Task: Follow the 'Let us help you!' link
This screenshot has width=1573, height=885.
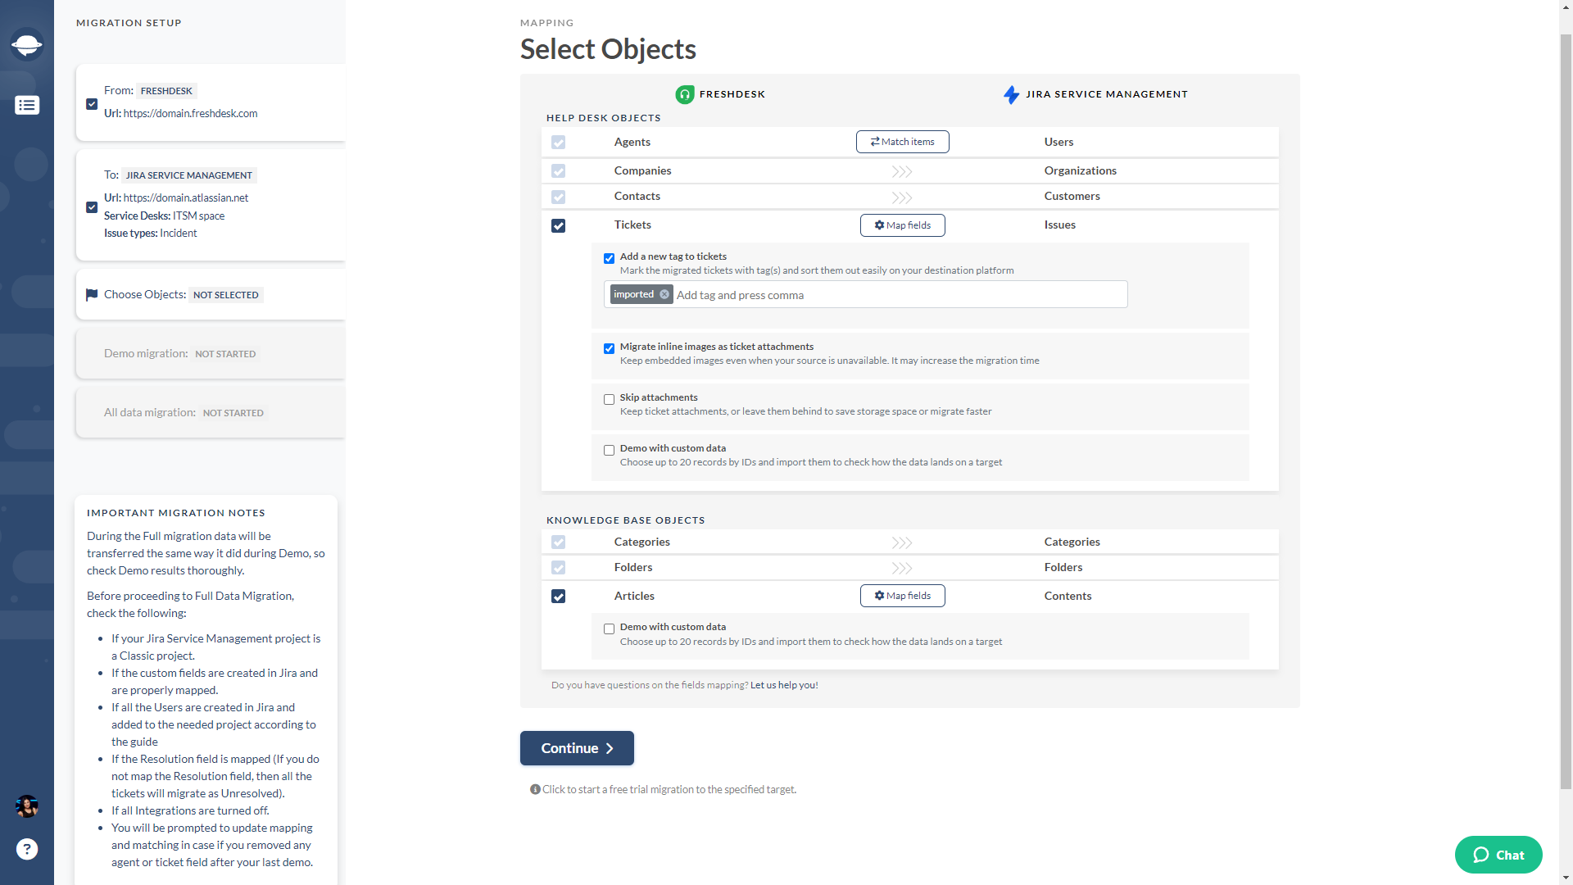Action: pyautogui.click(x=784, y=685)
